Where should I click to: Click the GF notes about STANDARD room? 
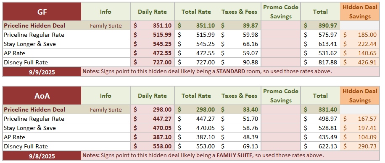(207, 71)
